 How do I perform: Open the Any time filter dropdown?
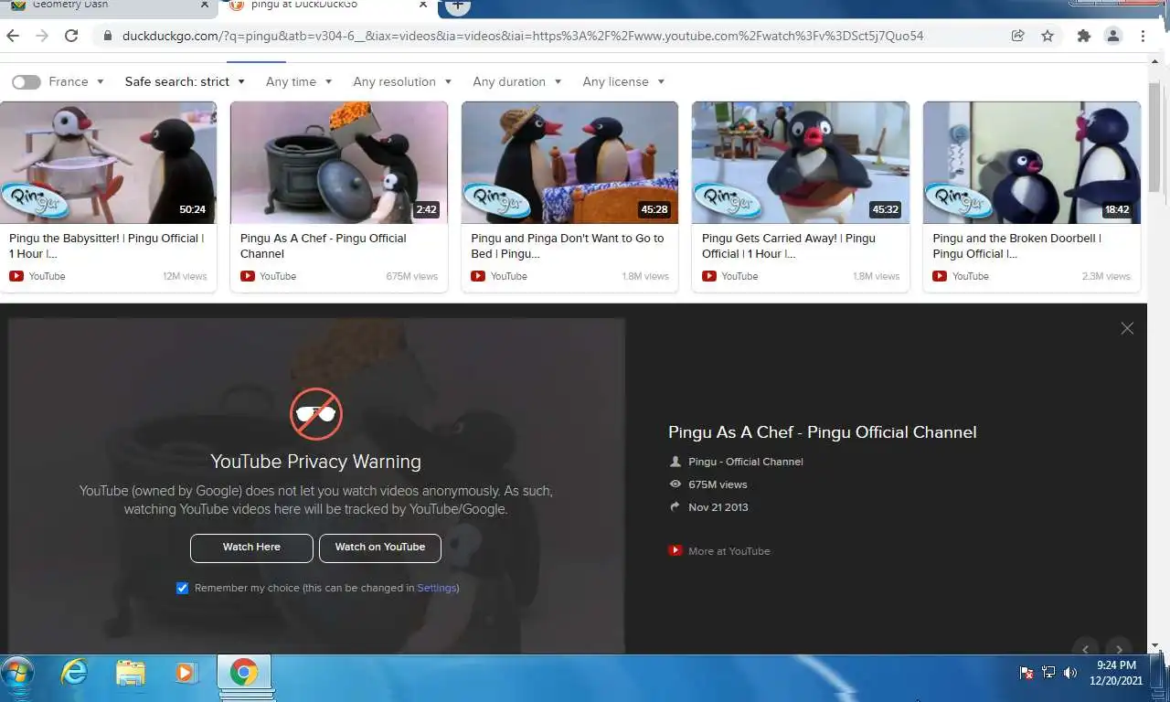tap(299, 81)
